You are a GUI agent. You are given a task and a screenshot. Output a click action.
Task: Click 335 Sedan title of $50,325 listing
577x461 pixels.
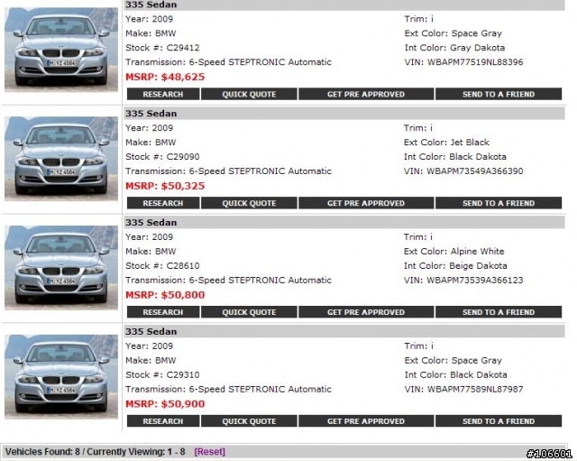[x=151, y=114]
